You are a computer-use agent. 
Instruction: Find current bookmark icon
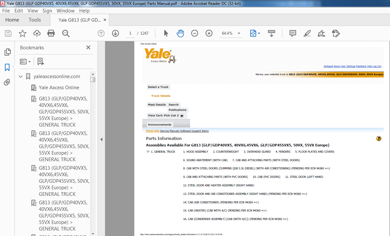click(x=40, y=61)
